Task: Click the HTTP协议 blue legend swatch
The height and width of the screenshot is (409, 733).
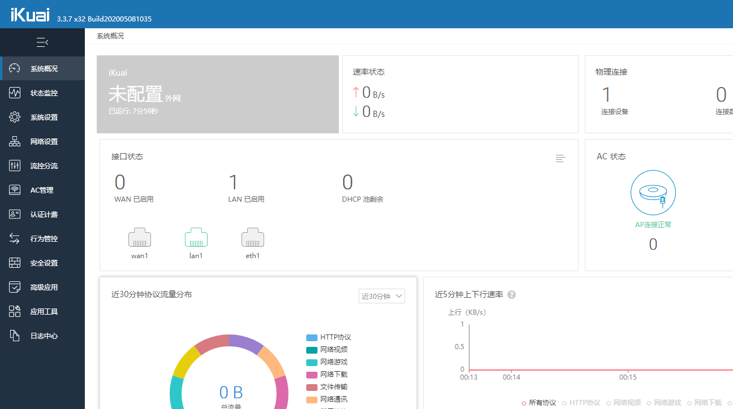Action: [312, 337]
